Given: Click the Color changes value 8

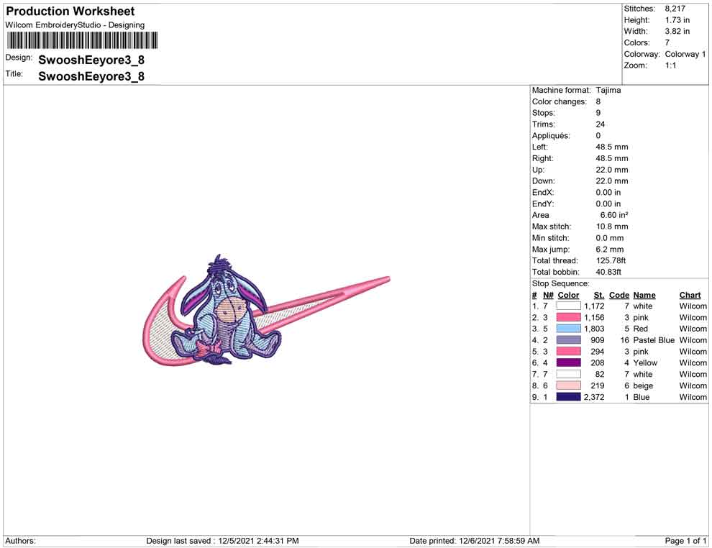Looking at the screenshot, I should [598, 101].
